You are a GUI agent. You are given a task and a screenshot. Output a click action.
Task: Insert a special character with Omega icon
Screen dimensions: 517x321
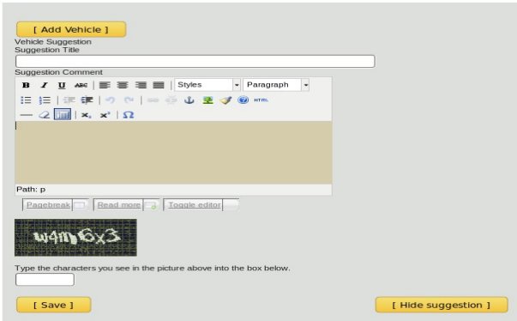129,115
